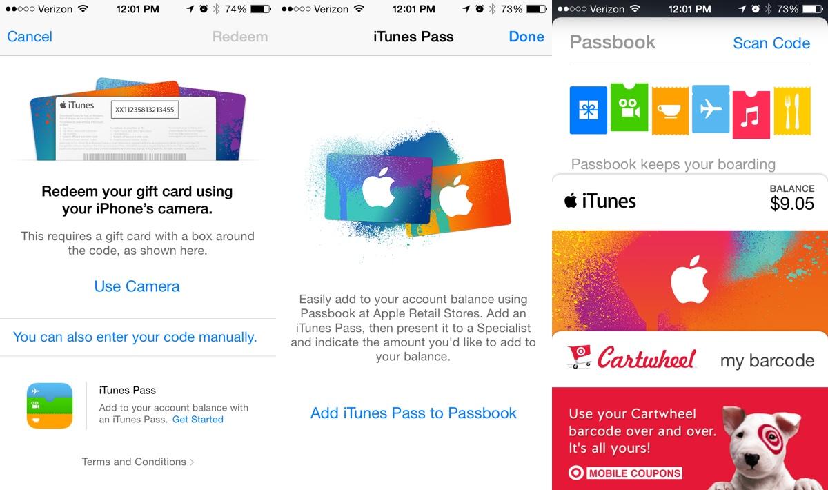
Task: Open the Cartwheel my barcode pass
Action: point(690,359)
